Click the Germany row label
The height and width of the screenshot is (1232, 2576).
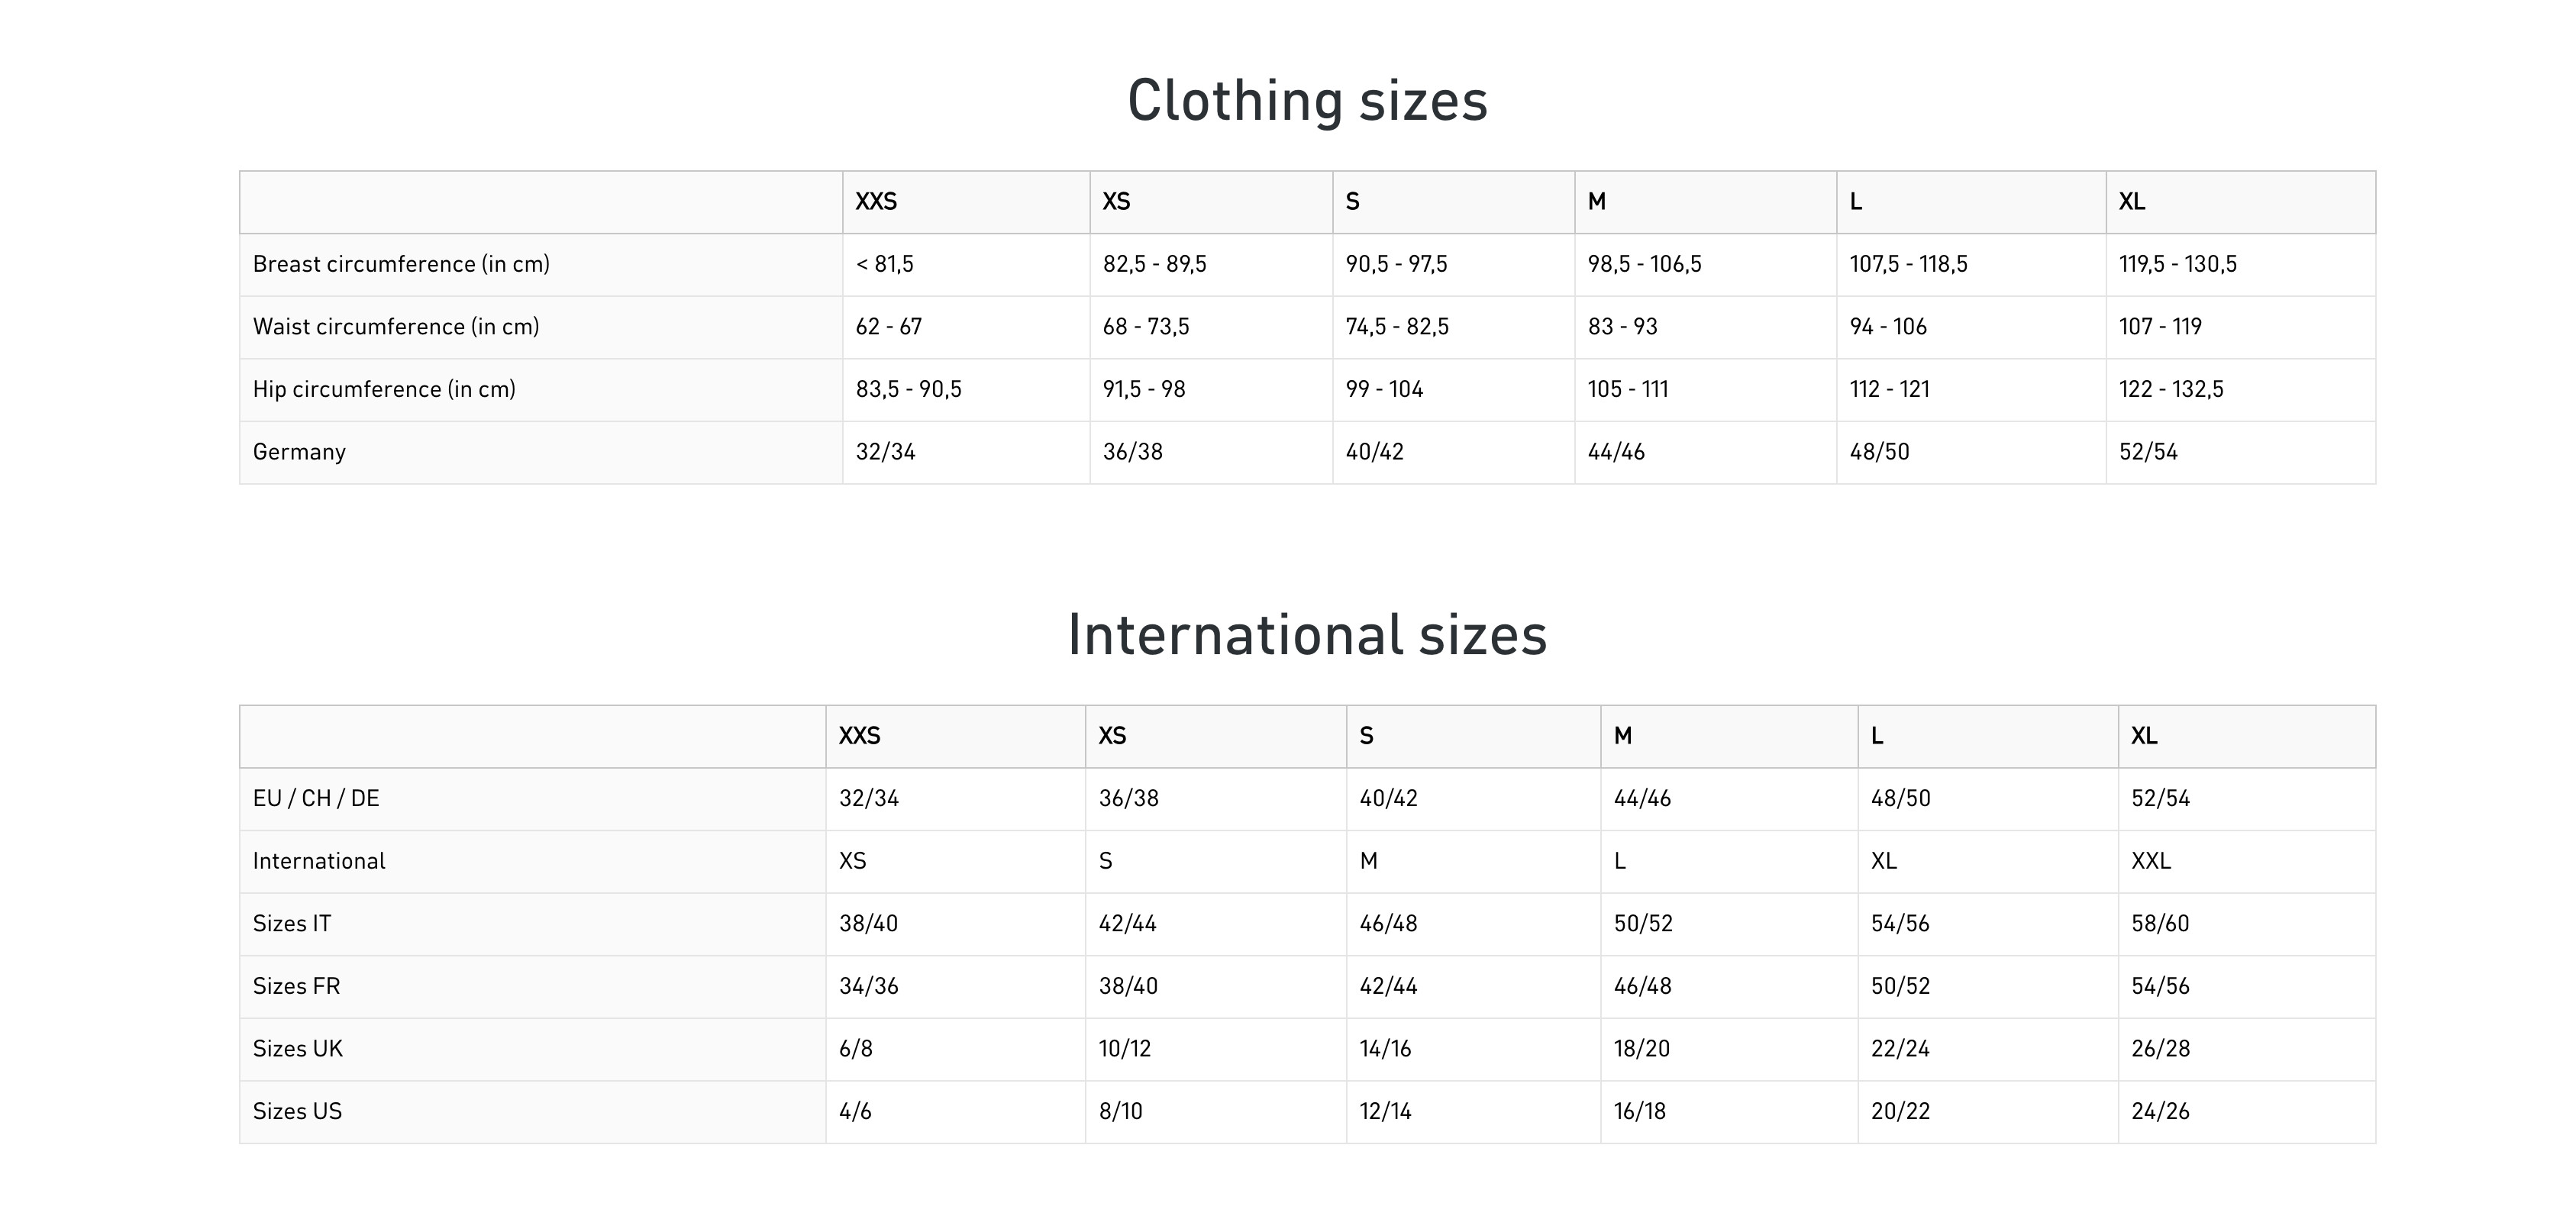pos(299,452)
